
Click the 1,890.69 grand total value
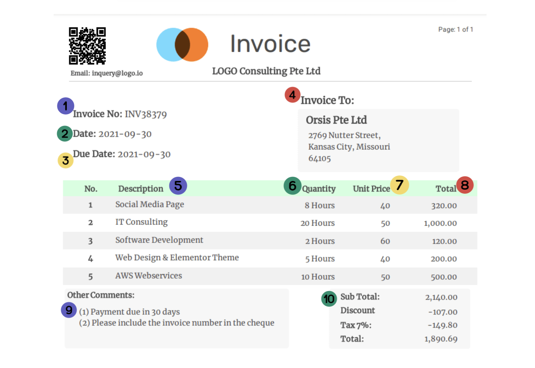click(441, 339)
